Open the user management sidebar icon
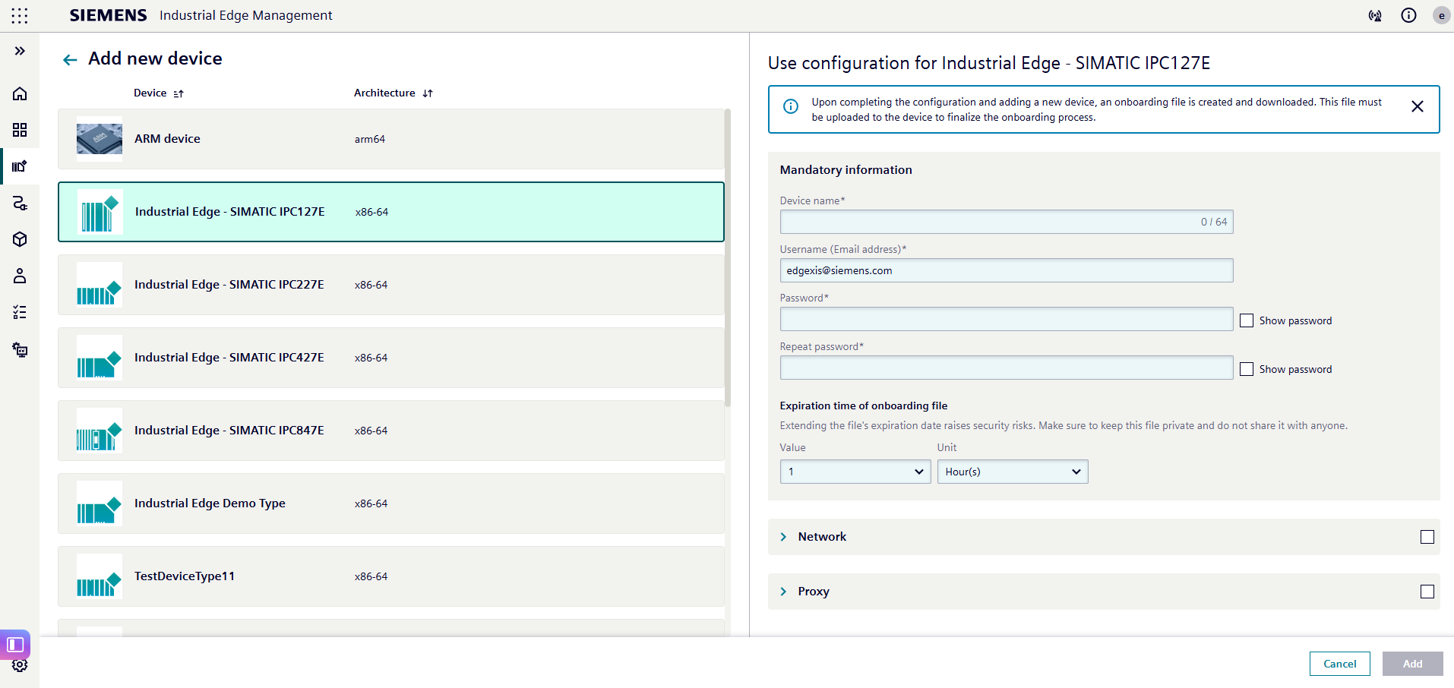The height and width of the screenshot is (688, 1454). point(20,276)
